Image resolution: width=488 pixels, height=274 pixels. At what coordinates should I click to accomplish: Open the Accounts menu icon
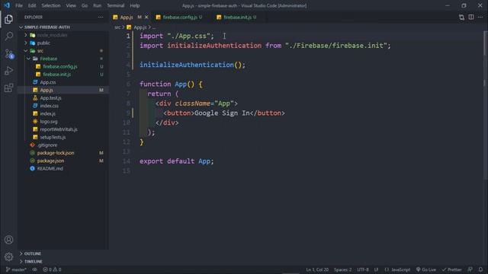[x=8, y=240]
